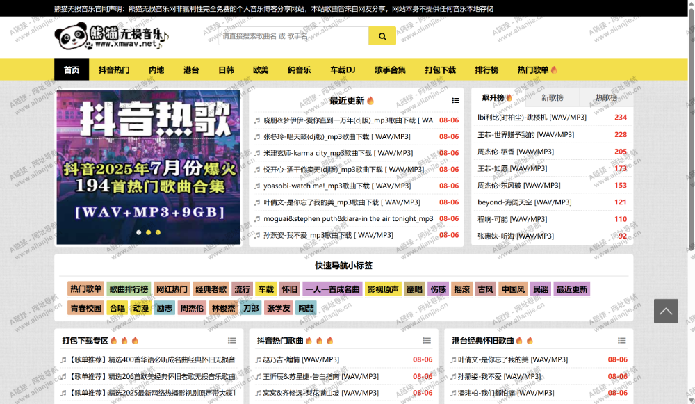
Task: Open the panda logo home link
Action: [x=111, y=36]
